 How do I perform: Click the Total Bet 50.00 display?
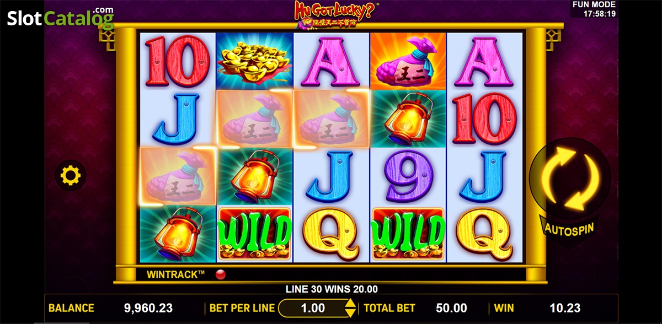[452, 308]
